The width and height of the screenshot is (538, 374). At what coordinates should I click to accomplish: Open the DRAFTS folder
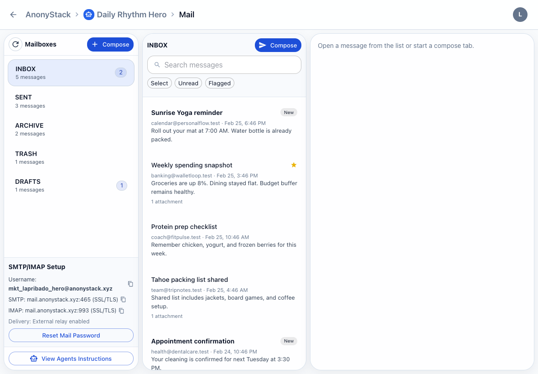71,185
